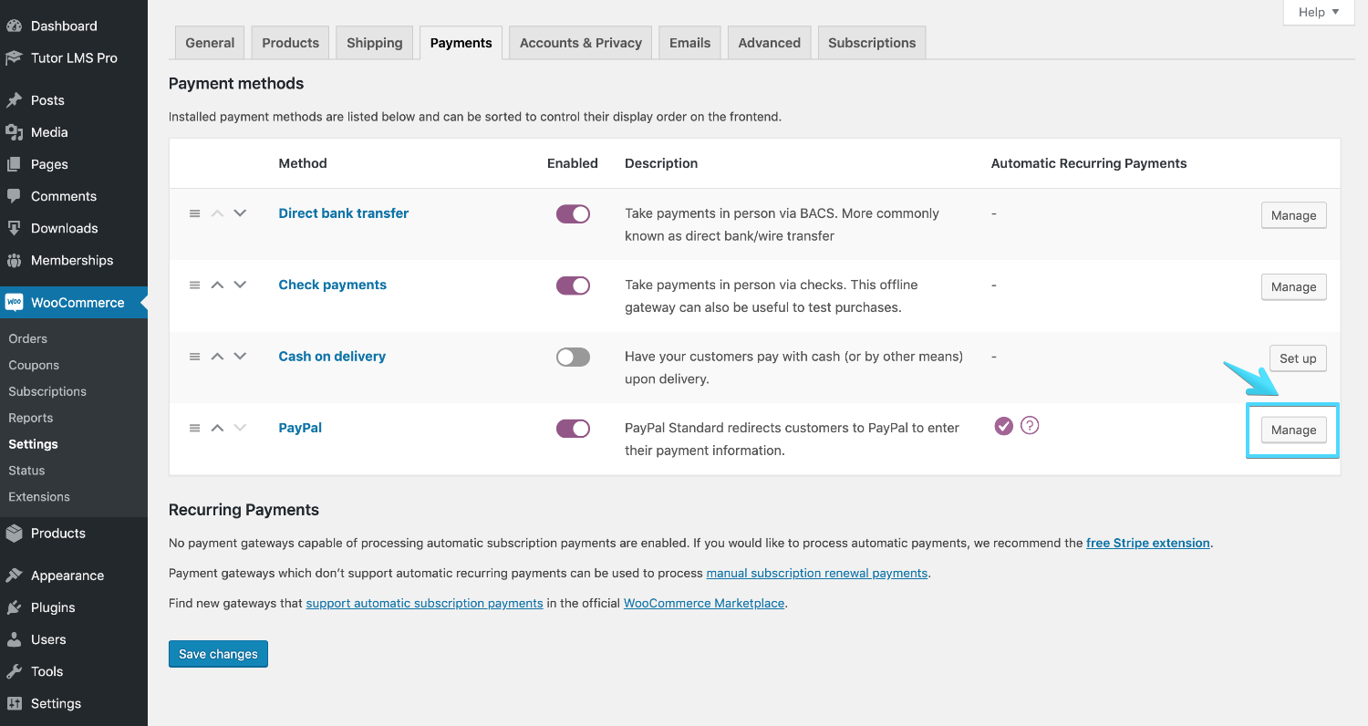Click the Products box icon
The height and width of the screenshot is (726, 1368).
coord(14,533)
